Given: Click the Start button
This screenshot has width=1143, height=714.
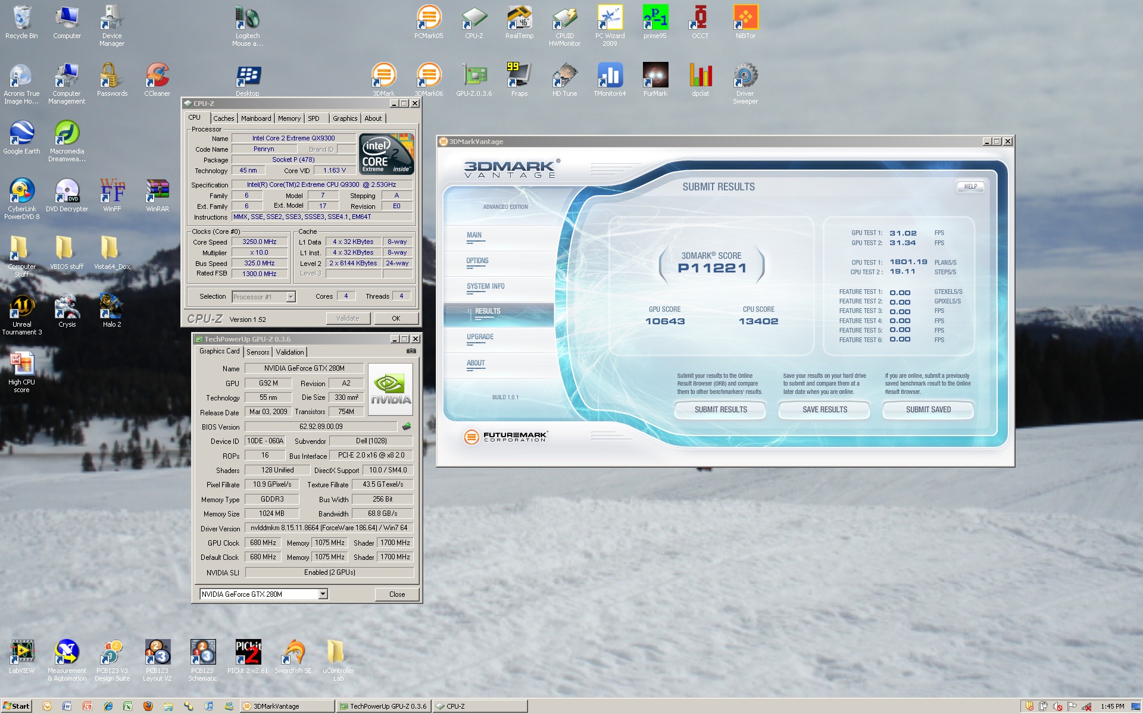Looking at the screenshot, I should coord(16,706).
